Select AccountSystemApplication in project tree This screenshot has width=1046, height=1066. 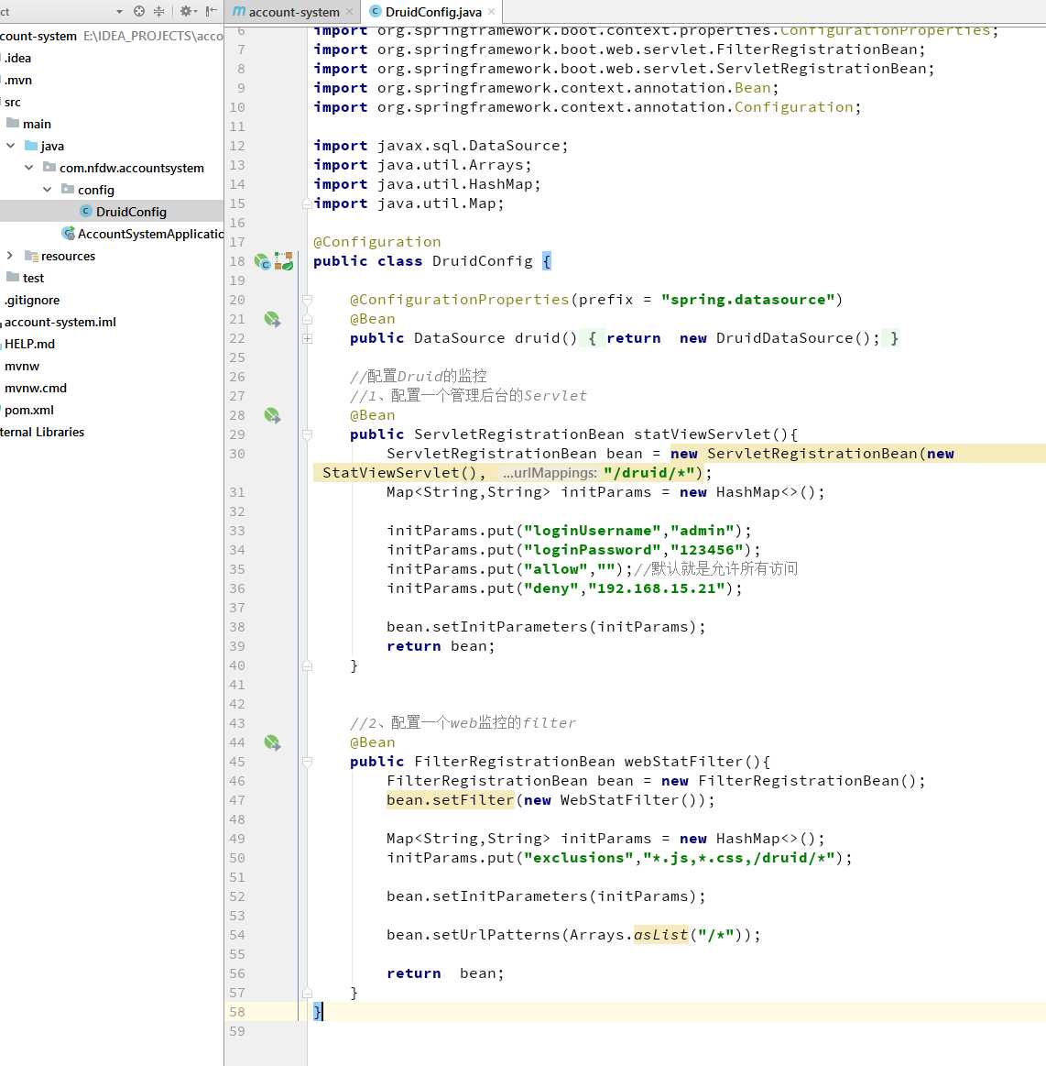pos(151,234)
